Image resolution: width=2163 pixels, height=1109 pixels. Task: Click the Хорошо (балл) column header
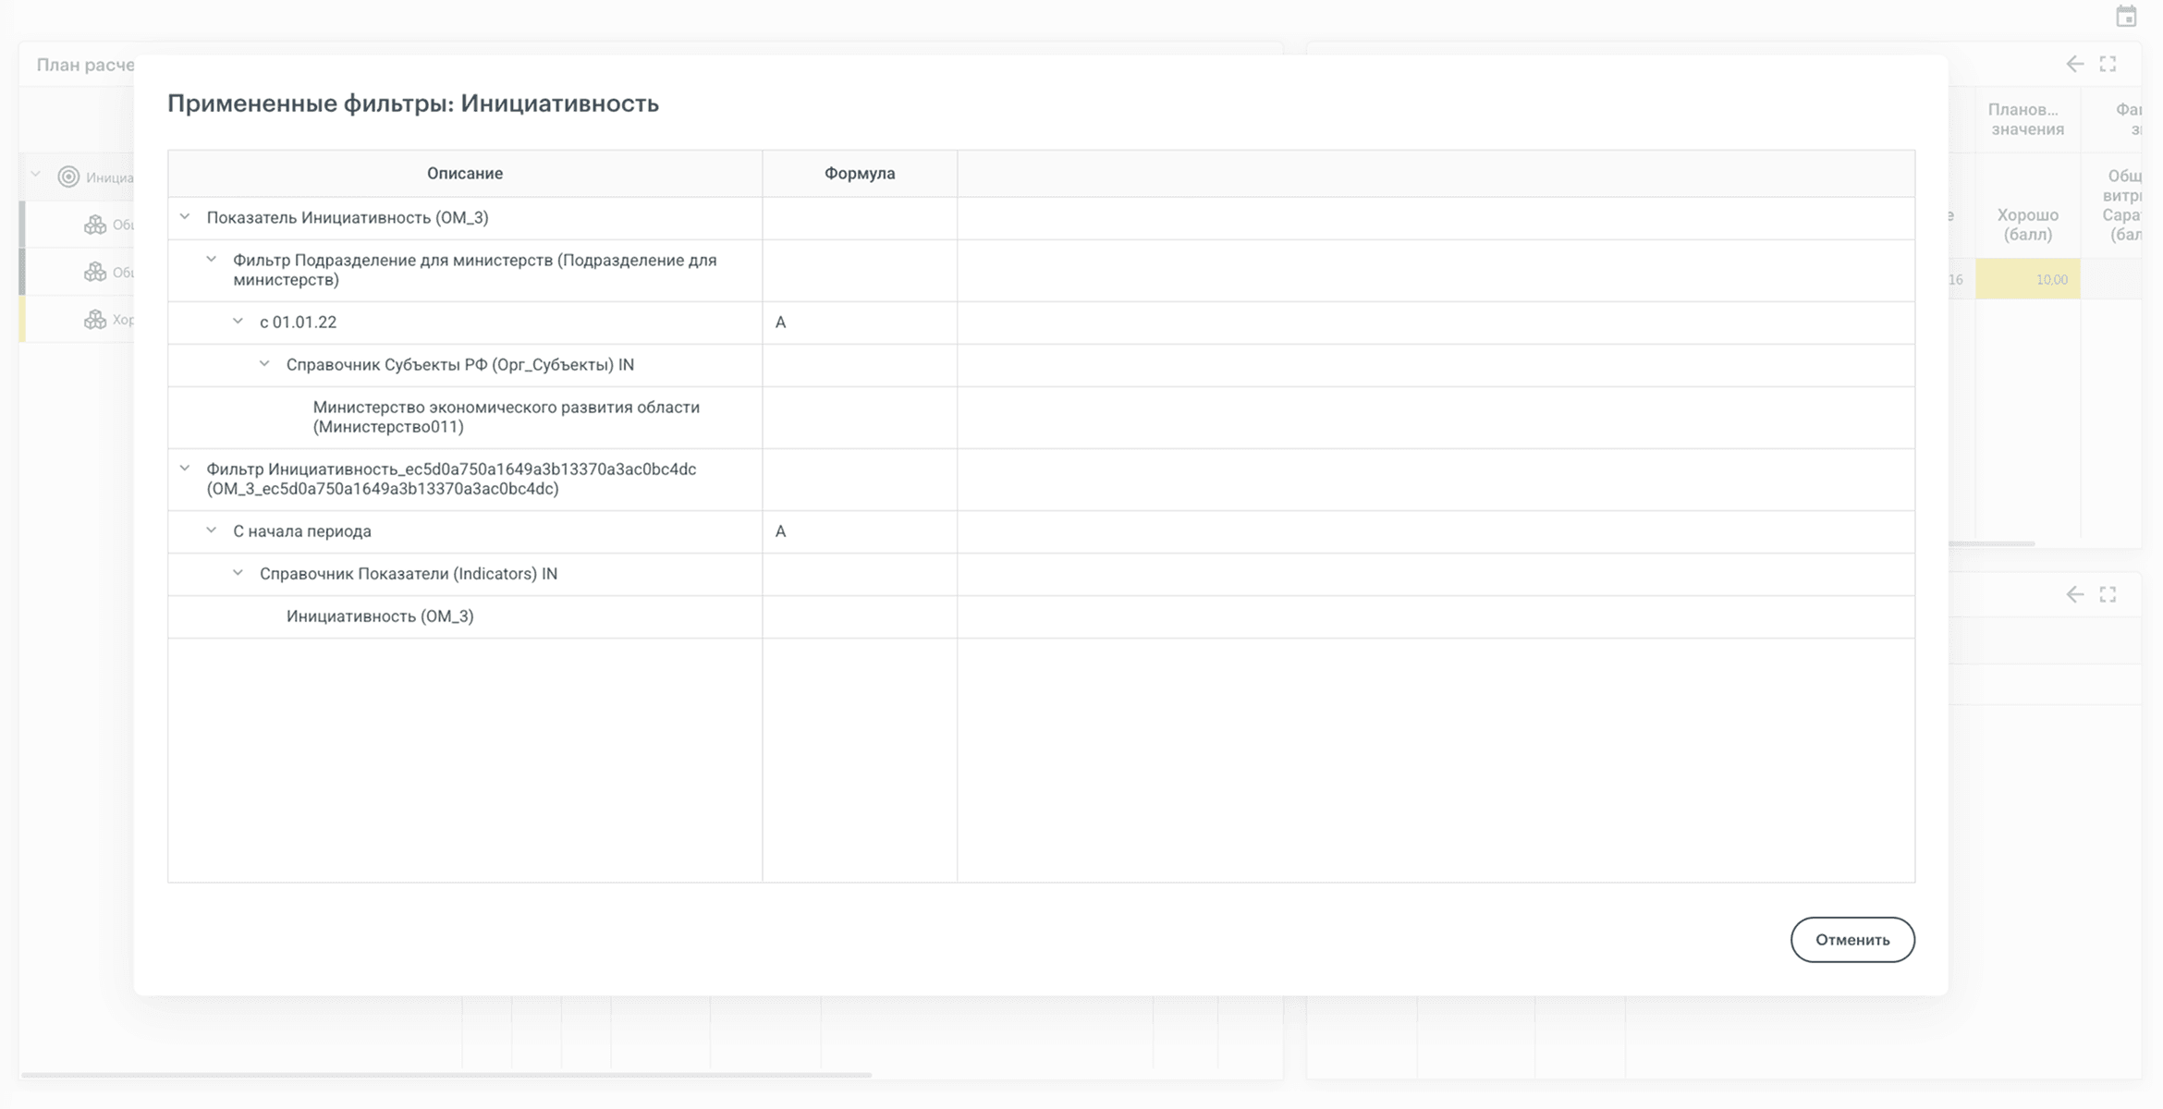(2027, 225)
